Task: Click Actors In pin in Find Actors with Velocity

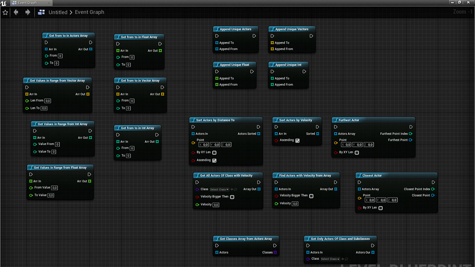Action: 276,189
